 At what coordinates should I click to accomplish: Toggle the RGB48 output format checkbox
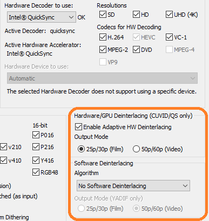(36, 172)
